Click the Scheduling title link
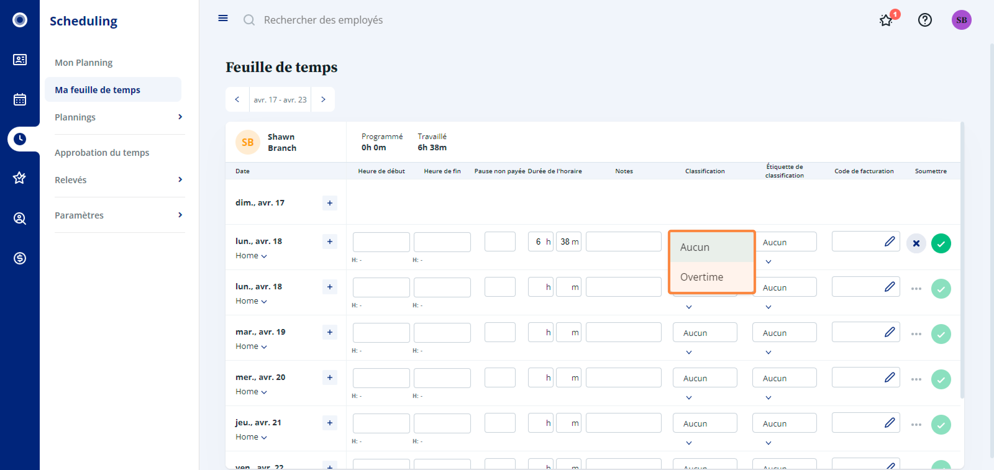 [83, 21]
